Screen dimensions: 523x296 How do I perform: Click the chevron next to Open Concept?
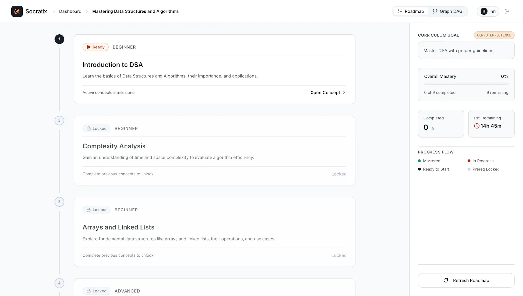pyautogui.click(x=344, y=93)
